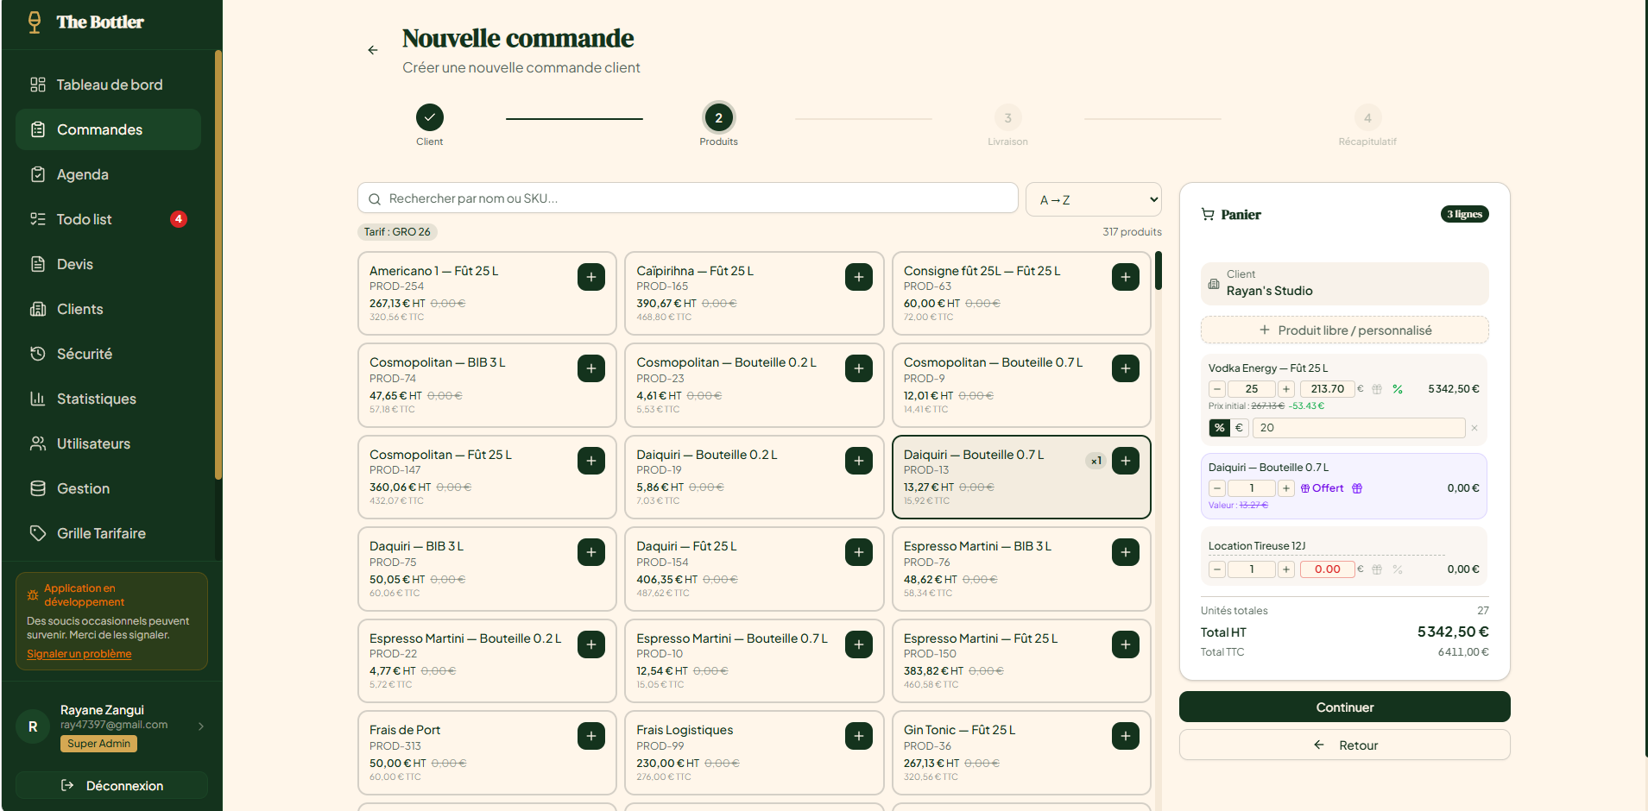Add Espresso Martini BIB 3 L to cart
This screenshot has width=1648, height=811.
coord(1126,552)
